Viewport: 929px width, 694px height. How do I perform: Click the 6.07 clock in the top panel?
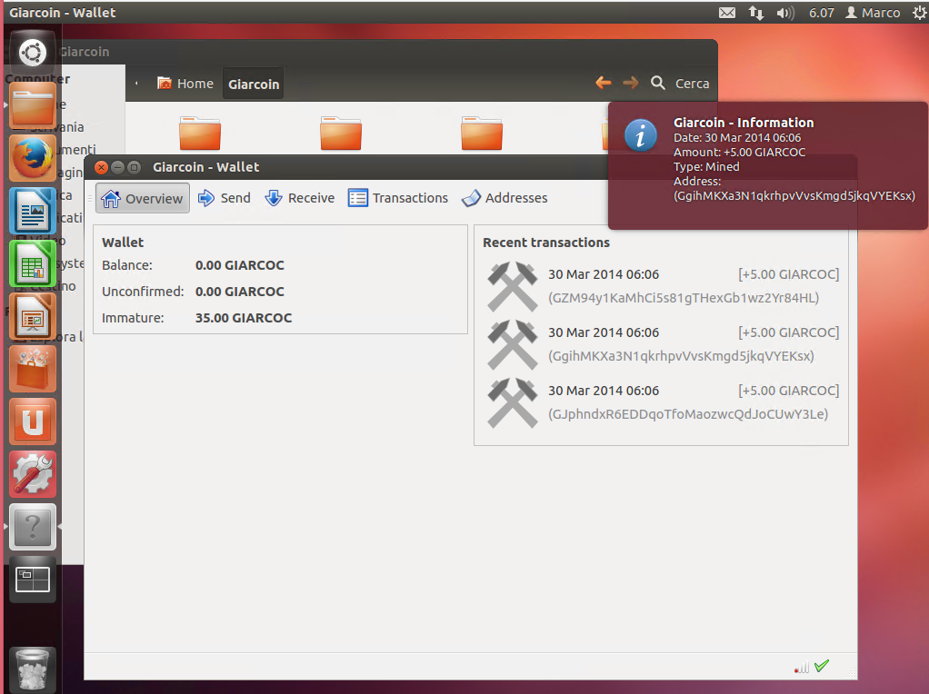click(821, 13)
